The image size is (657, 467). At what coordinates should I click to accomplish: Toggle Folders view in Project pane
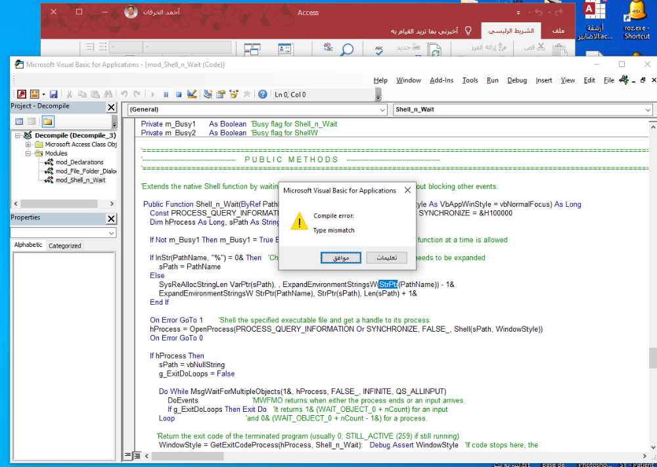pos(48,122)
